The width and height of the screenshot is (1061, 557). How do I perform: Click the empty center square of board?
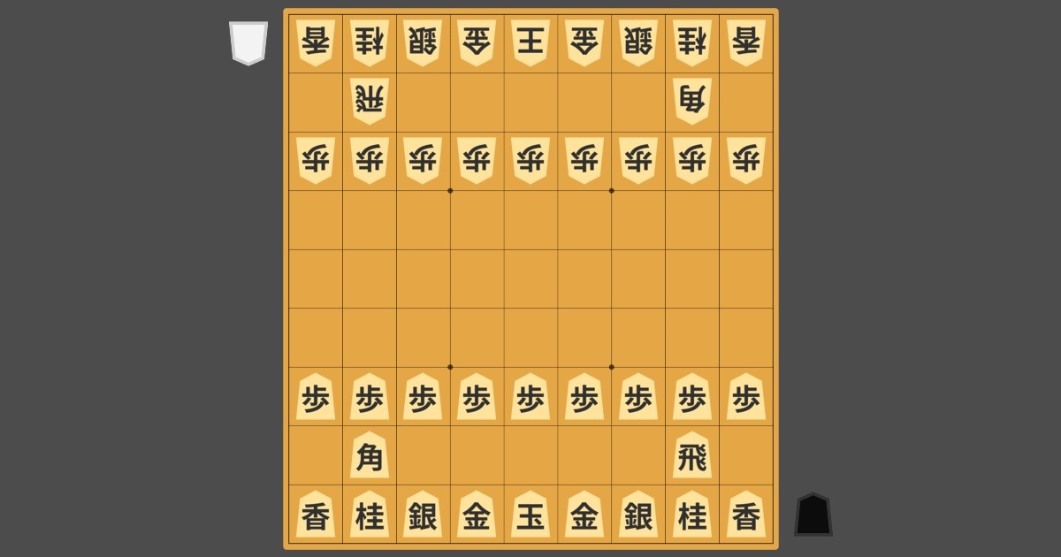tap(530, 278)
